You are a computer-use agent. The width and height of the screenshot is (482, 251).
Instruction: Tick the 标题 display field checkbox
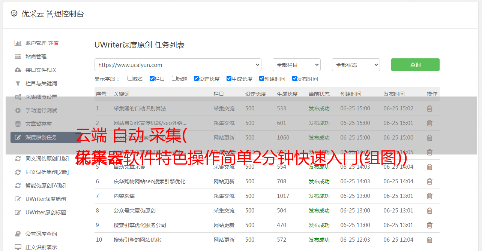click(174, 79)
